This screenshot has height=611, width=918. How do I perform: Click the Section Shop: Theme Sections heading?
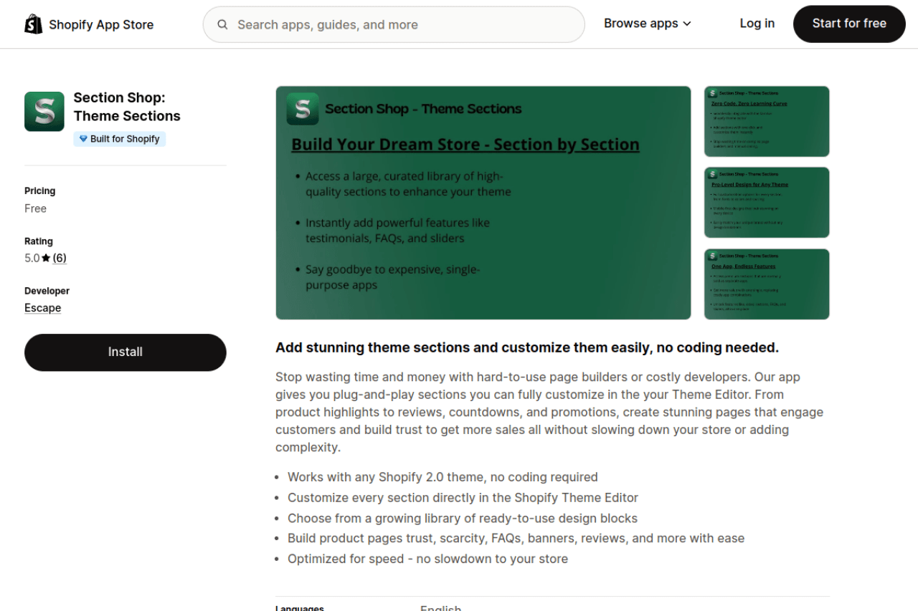pos(127,107)
